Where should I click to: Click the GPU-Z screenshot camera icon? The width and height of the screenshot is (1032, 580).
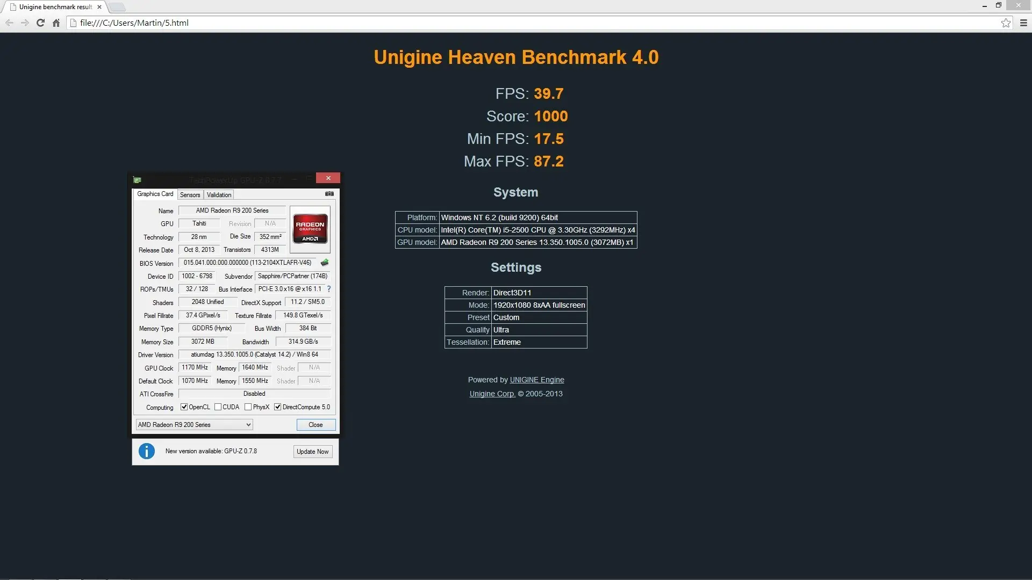point(329,194)
